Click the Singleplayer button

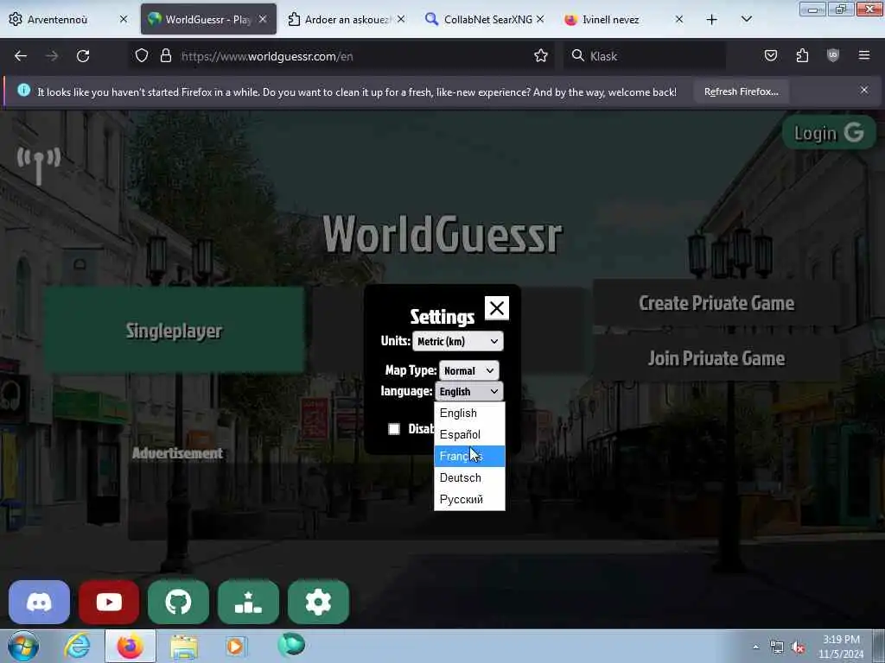point(174,331)
